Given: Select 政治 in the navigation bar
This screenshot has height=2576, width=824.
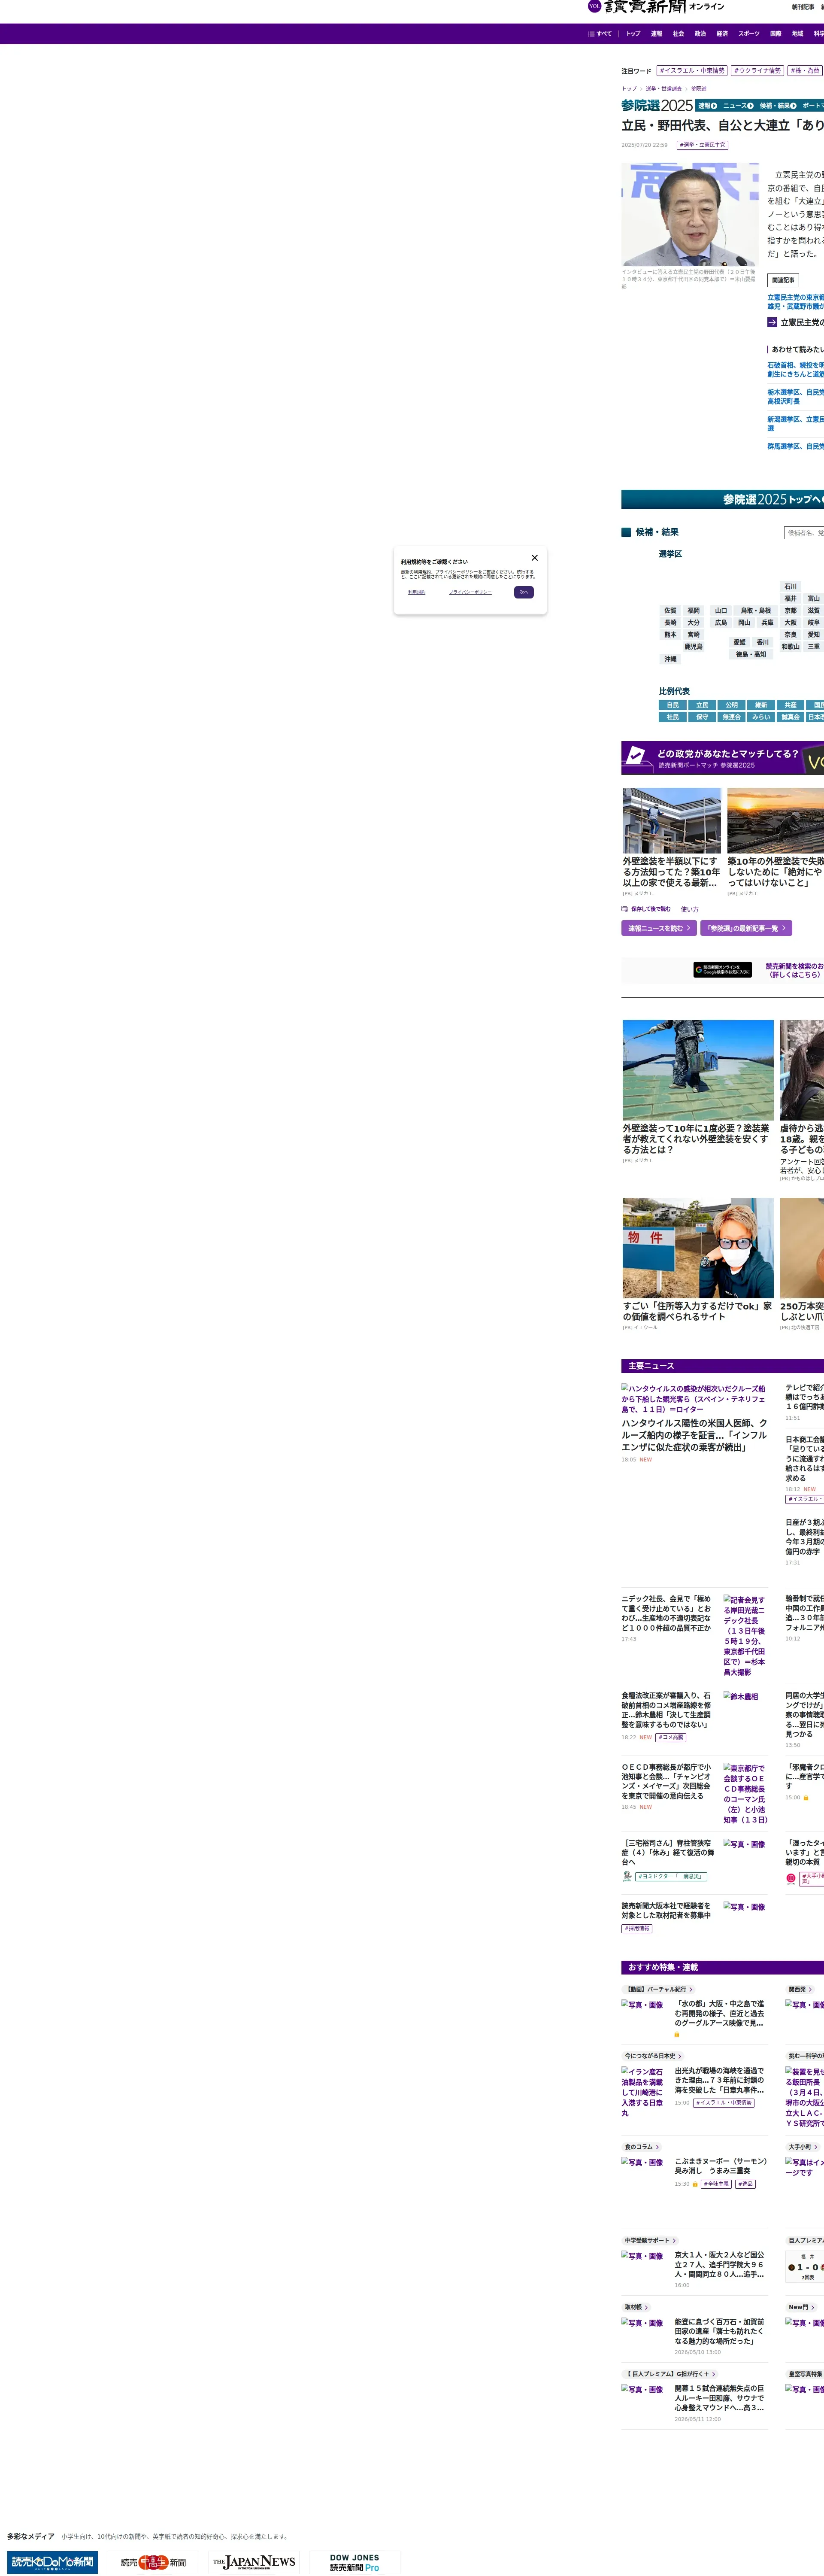Looking at the screenshot, I should (700, 34).
